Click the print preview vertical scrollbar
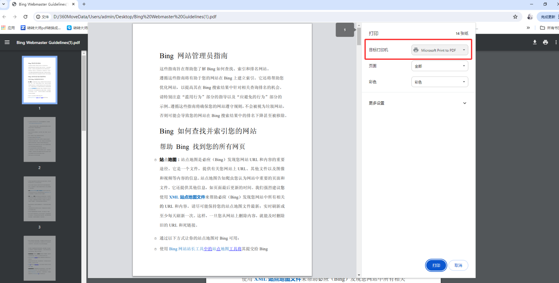 point(359,37)
